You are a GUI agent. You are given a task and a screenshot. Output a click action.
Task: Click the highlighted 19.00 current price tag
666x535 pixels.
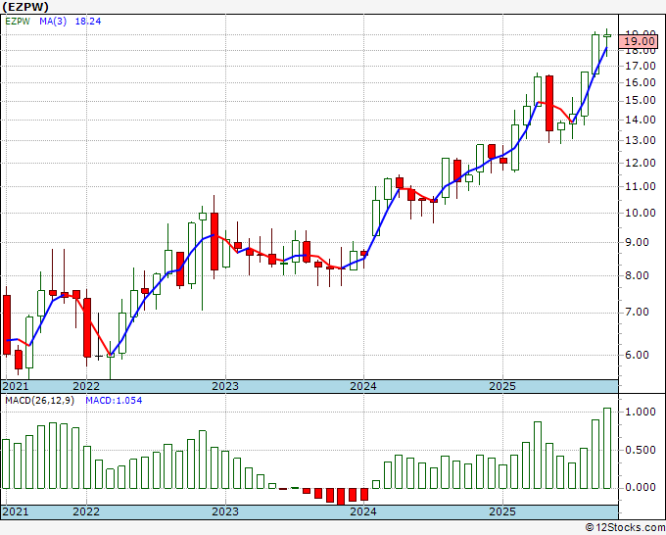tap(640, 41)
